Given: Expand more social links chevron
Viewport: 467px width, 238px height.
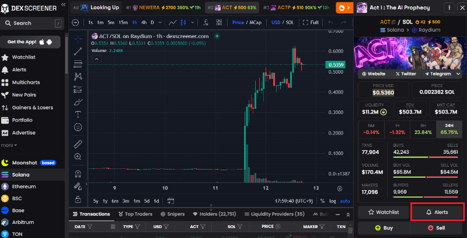Looking at the screenshot, I should tap(458, 74).
